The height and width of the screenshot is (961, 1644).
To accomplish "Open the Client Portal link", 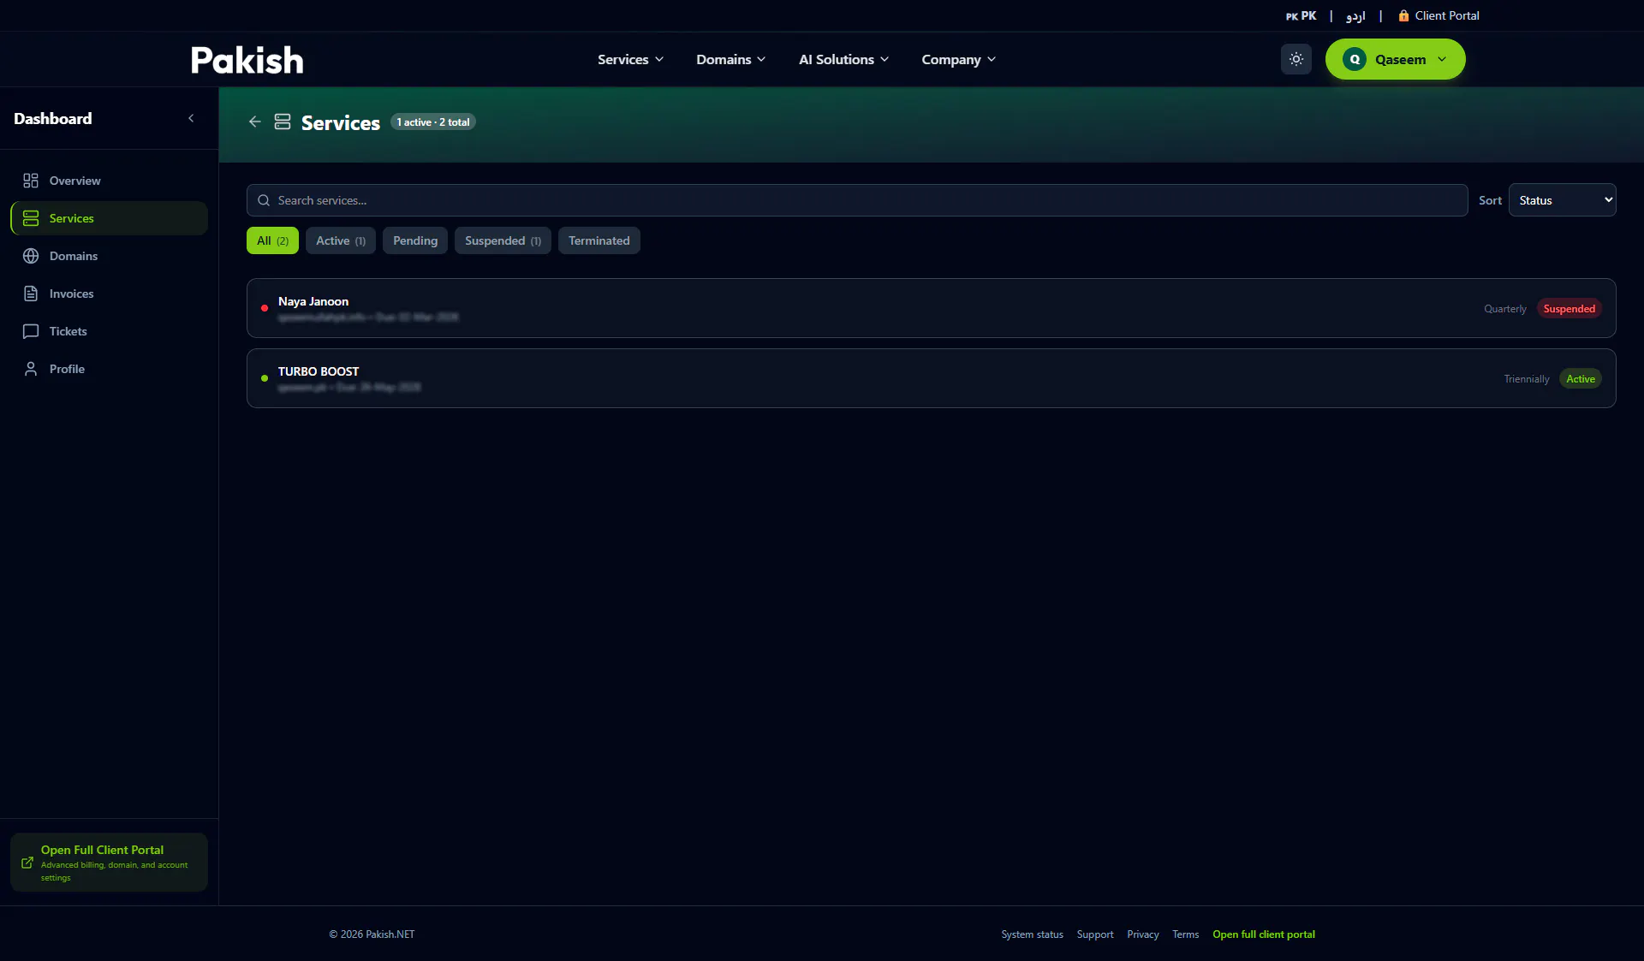I will tap(1438, 15).
